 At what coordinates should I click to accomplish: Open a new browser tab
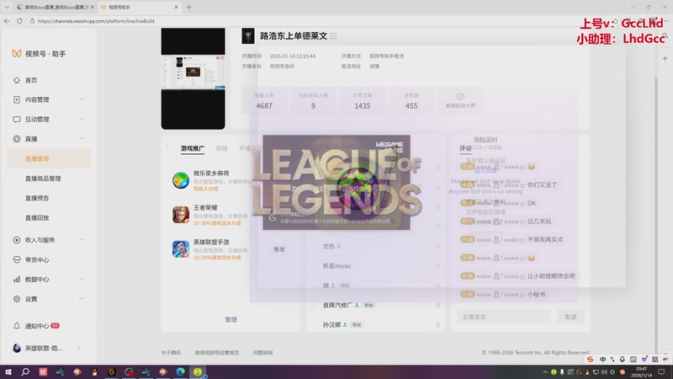188,7
